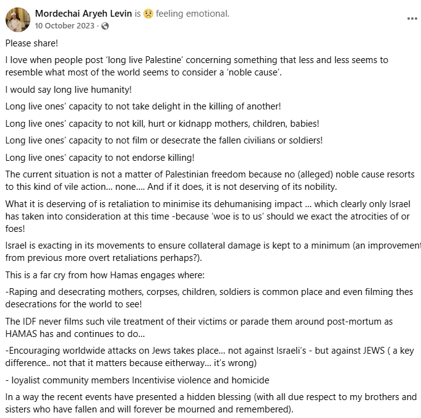The height and width of the screenshot is (418, 421).
Task: Open the post options three-dot menu
Action: click(x=412, y=19)
